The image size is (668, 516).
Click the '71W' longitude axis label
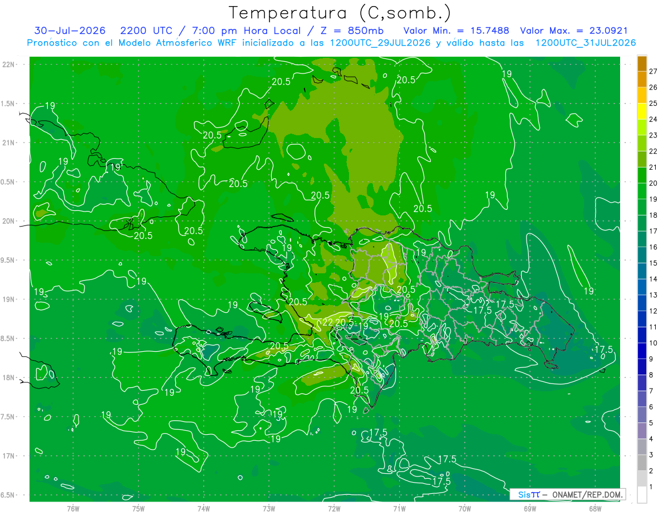[399, 509]
